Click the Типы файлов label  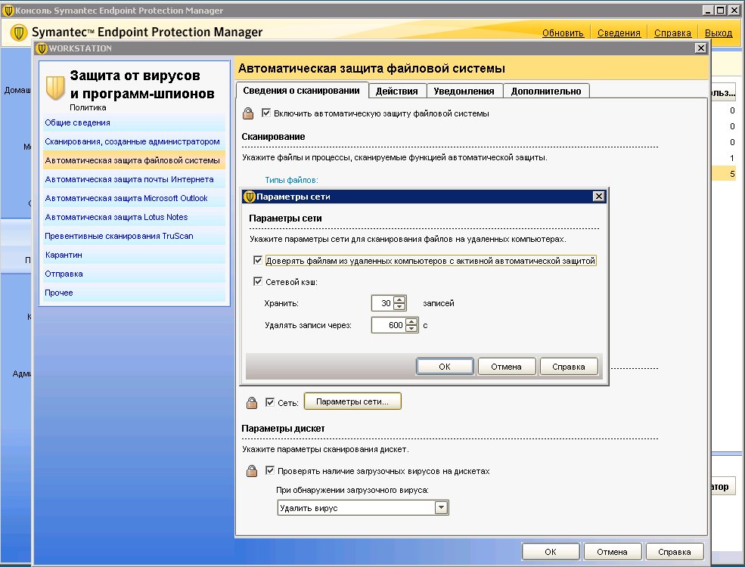[x=291, y=180]
